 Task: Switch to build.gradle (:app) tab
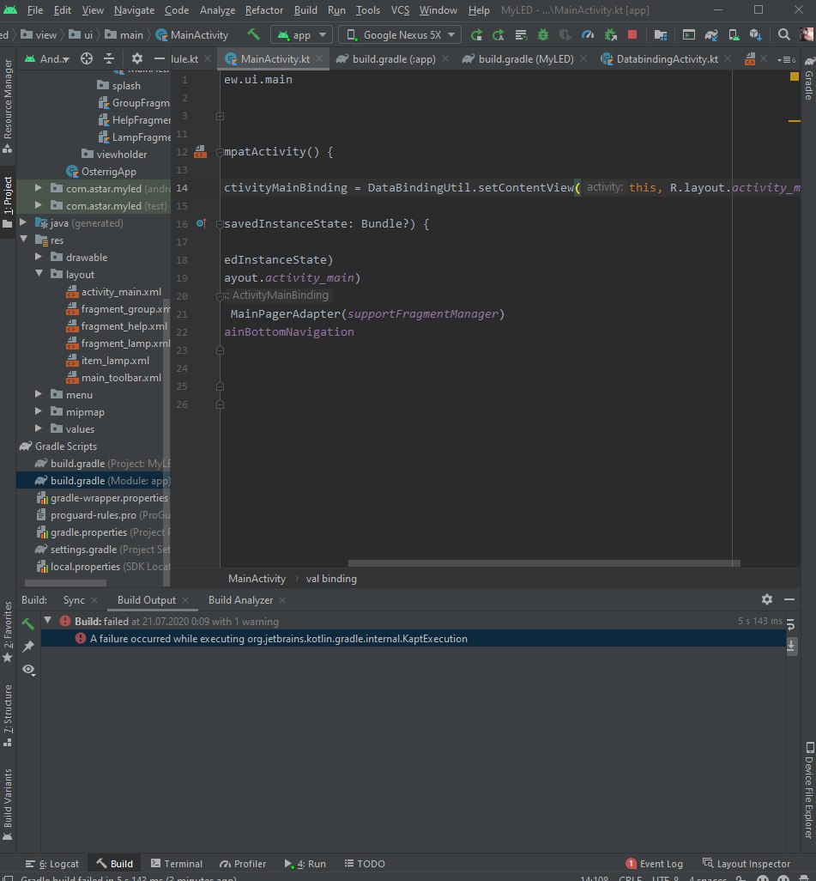coord(394,59)
